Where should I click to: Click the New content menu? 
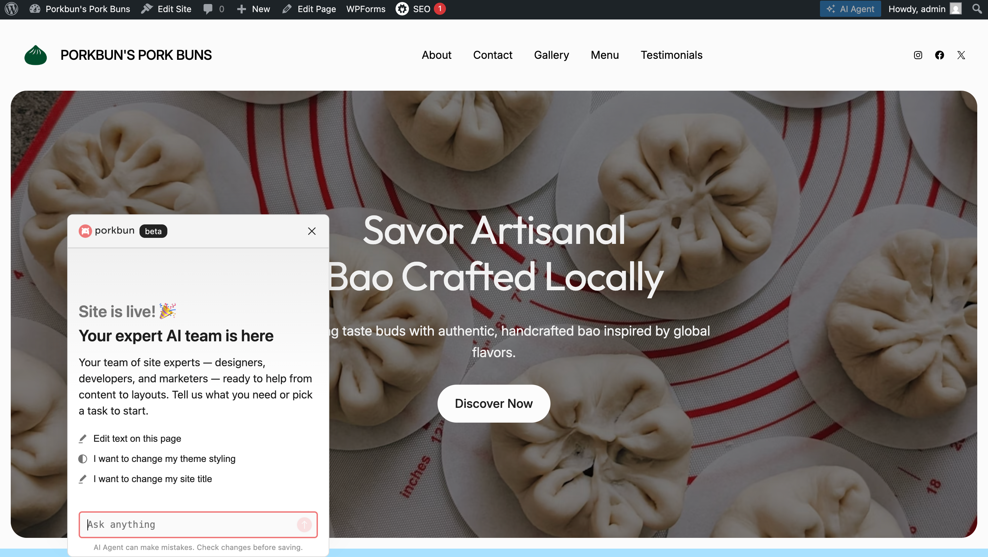coord(253,9)
